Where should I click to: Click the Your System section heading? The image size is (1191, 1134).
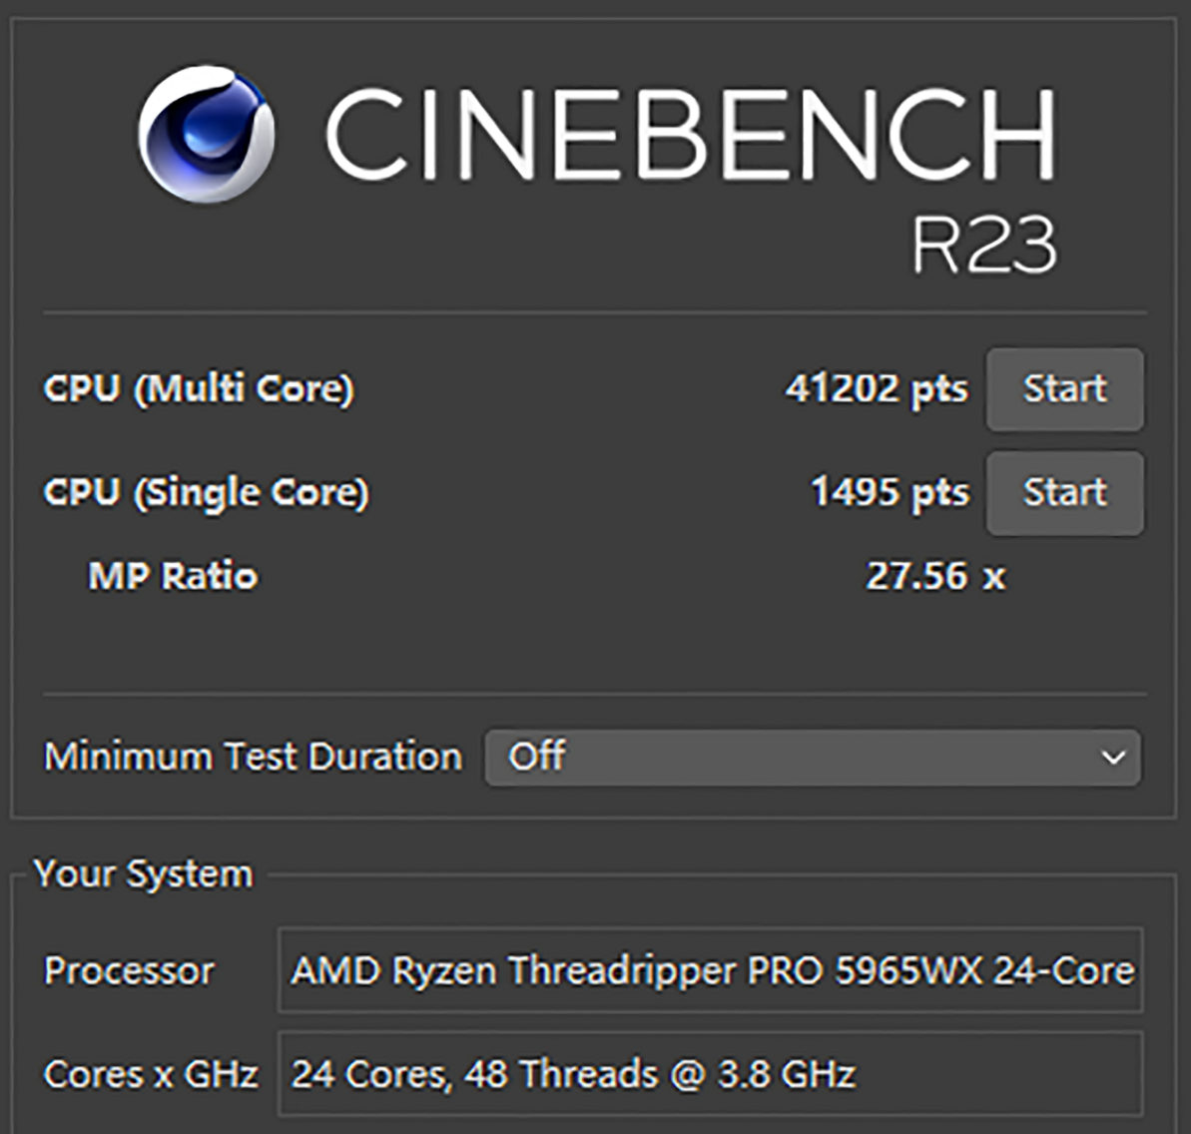coord(143,874)
